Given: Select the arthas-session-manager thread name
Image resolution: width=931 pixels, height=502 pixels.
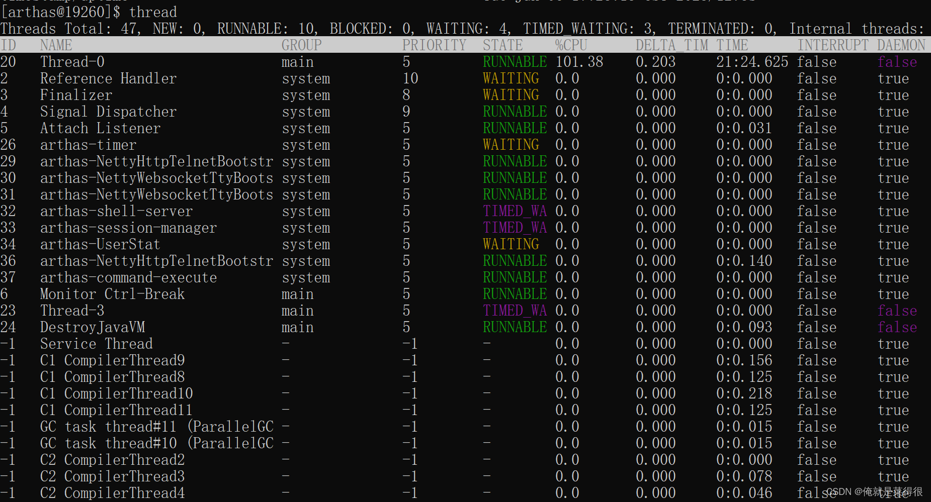Looking at the screenshot, I should coord(129,228).
